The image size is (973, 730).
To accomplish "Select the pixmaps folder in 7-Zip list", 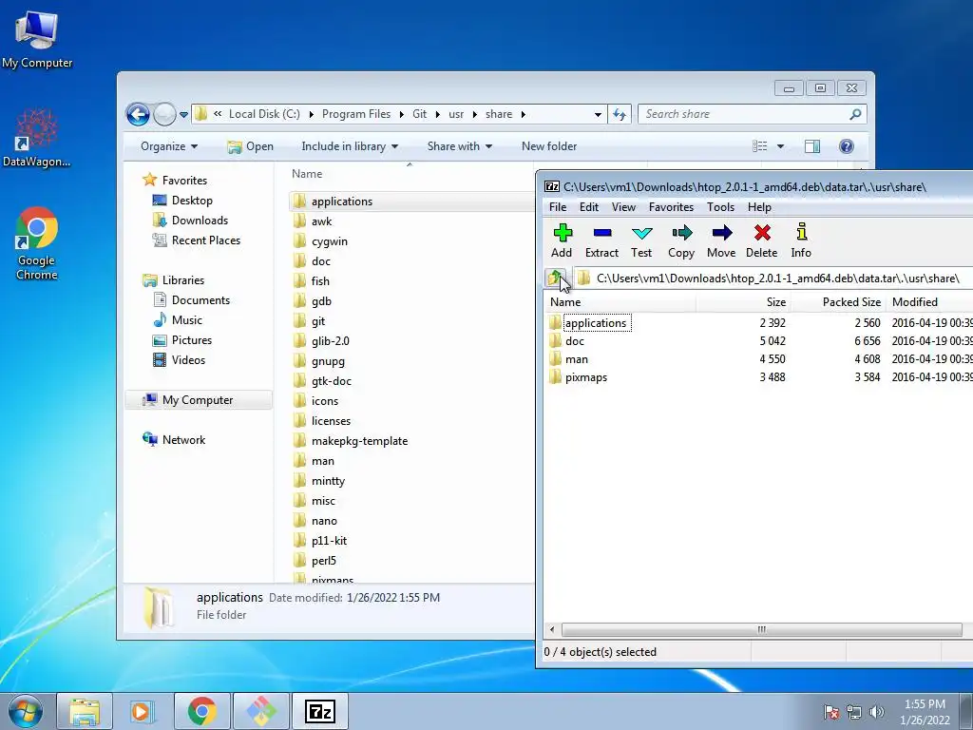I will 585,376.
